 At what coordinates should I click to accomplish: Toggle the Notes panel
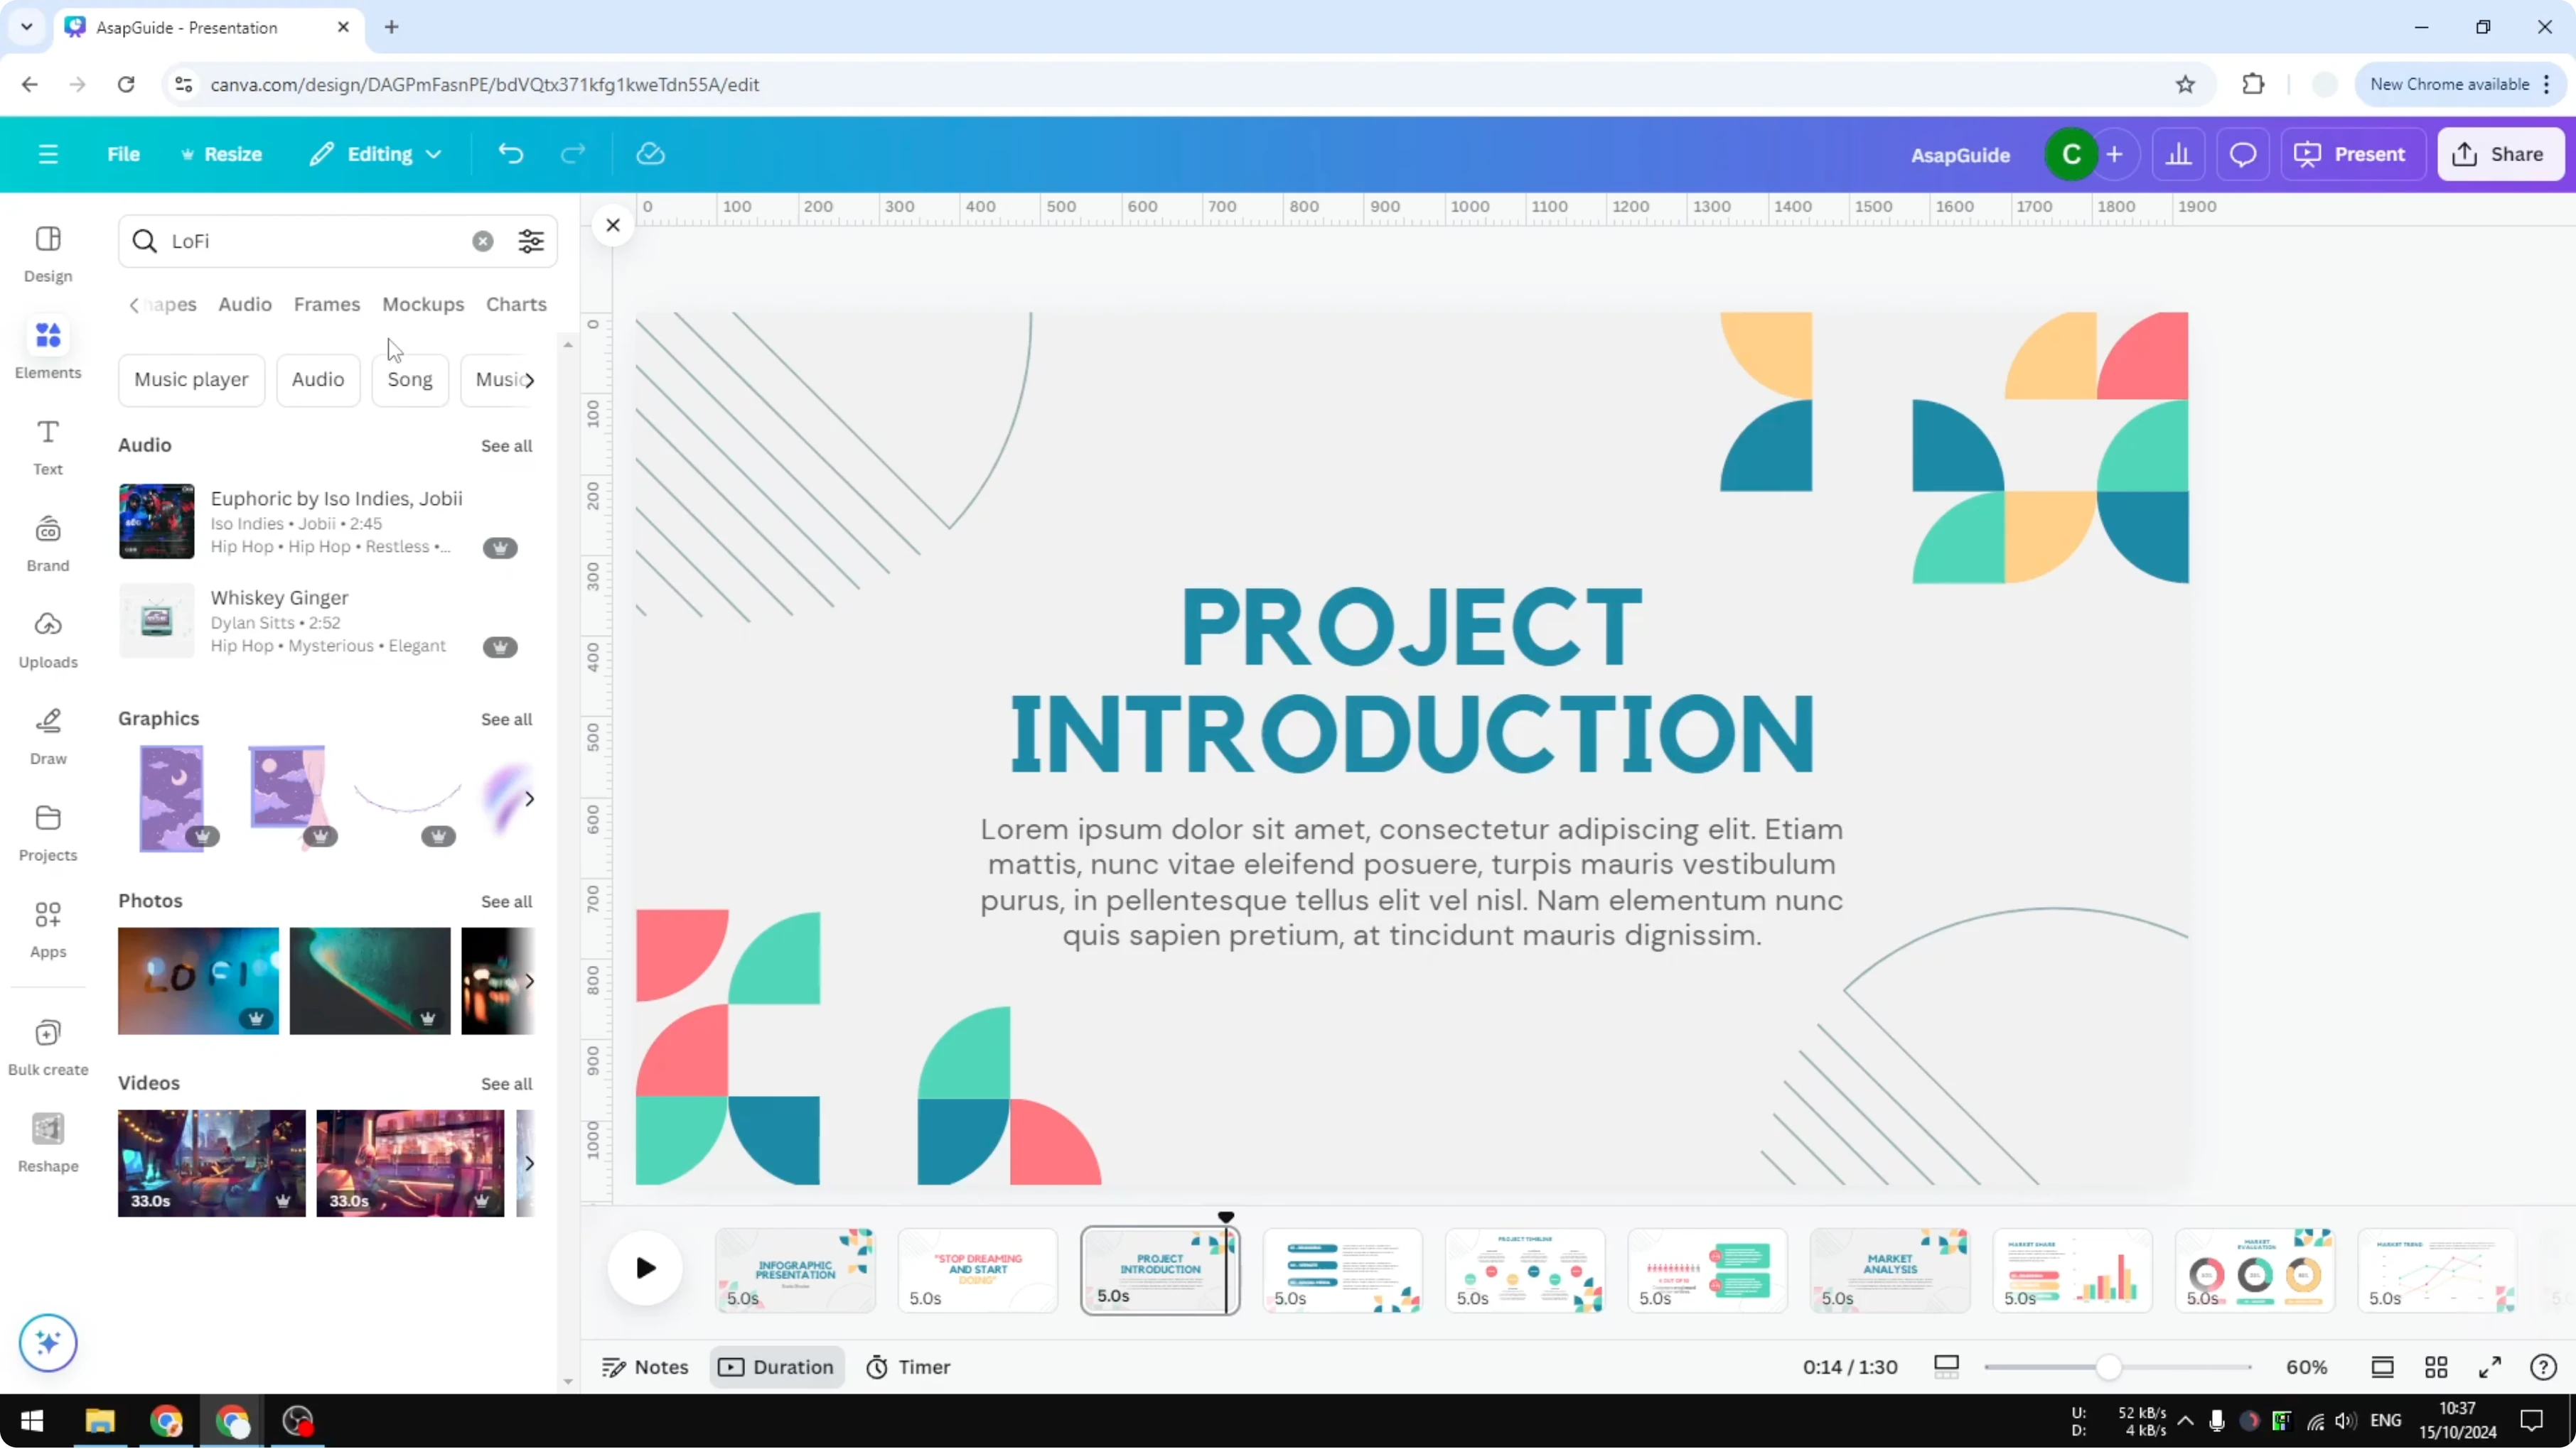point(645,1366)
